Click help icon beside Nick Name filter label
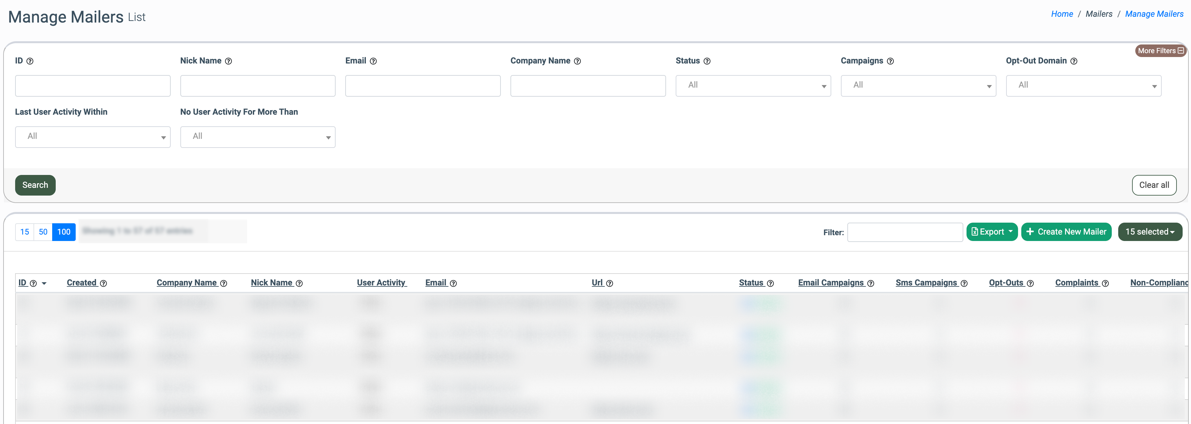Image resolution: width=1191 pixels, height=424 pixels. point(228,61)
